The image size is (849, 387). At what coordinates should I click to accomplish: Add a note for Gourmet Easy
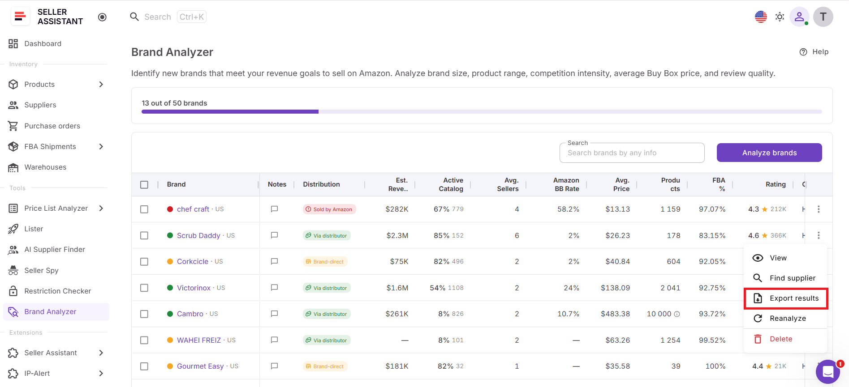pyautogui.click(x=275, y=366)
